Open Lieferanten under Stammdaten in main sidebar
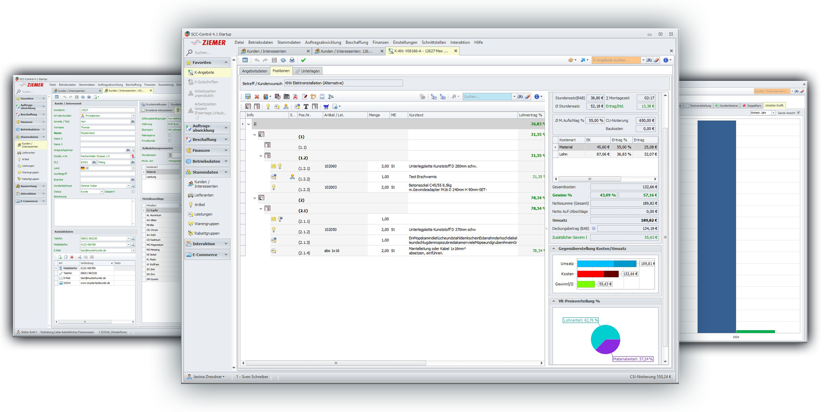 [x=204, y=195]
